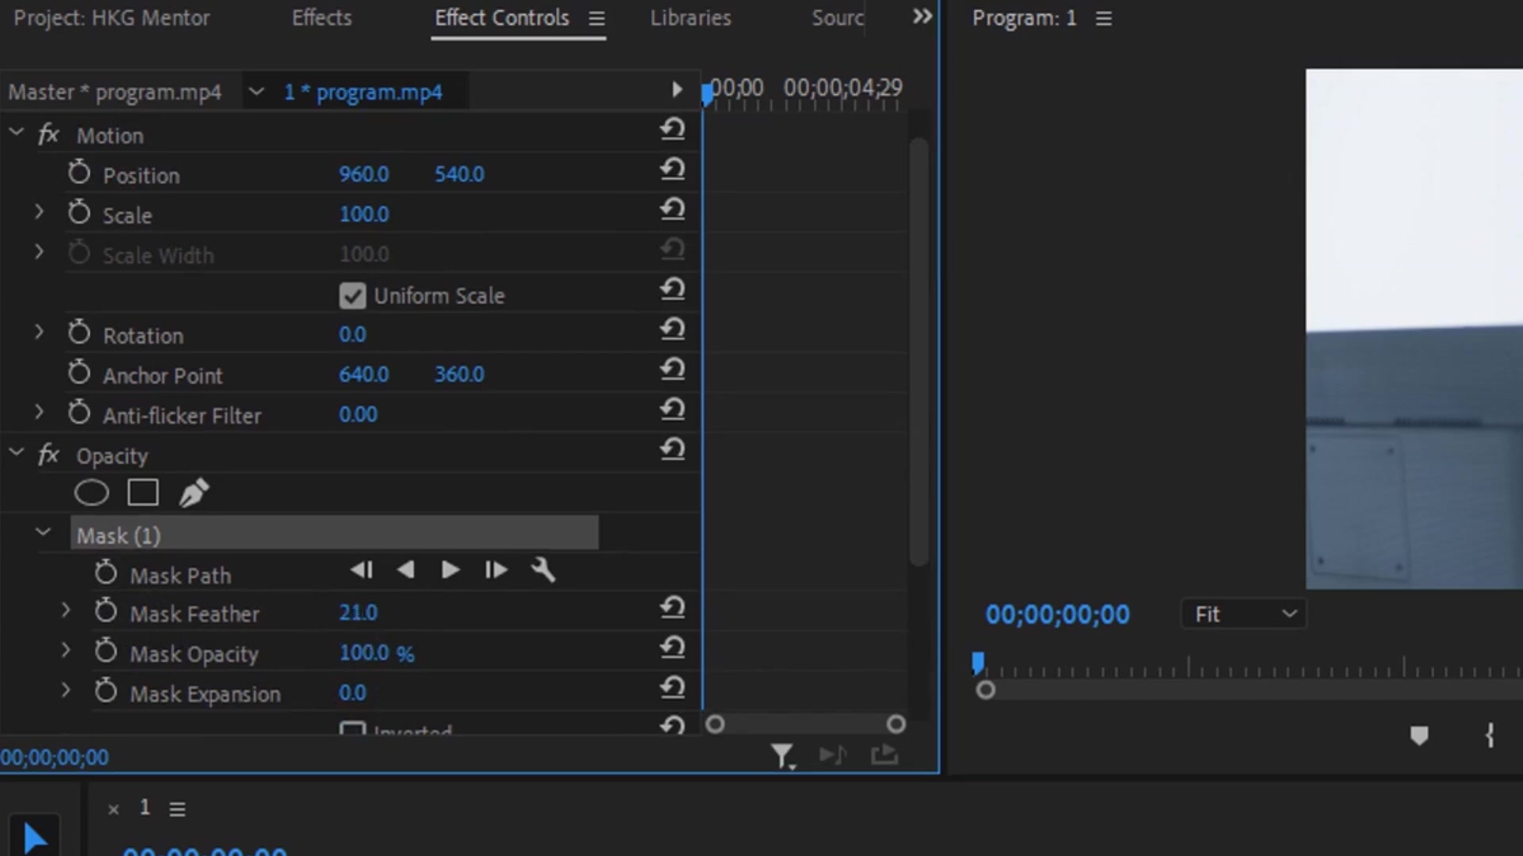
Task: Click the blue timecode in the Program monitor
Action: click(x=1057, y=613)
